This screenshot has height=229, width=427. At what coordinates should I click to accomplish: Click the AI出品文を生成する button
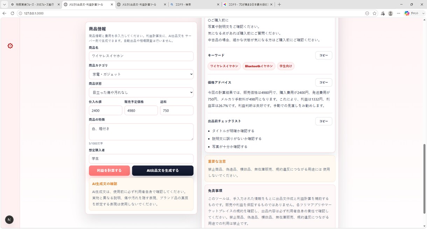click(163, 170)
